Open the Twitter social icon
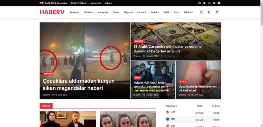This screenshot has width=263, height=127. click(x=204, y=3)
